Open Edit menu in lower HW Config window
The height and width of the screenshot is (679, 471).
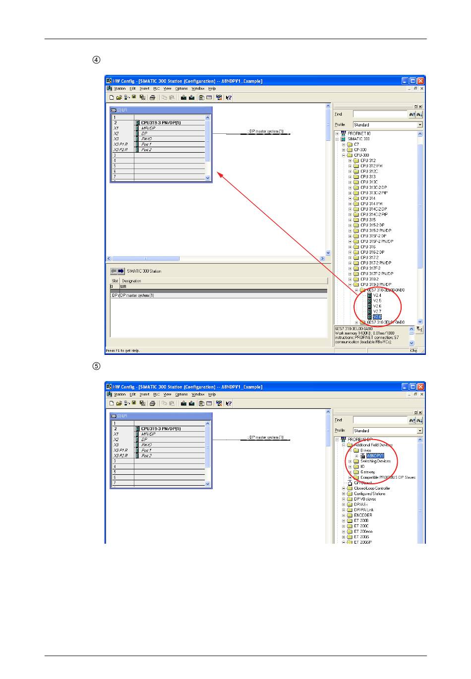coord(133,395)
